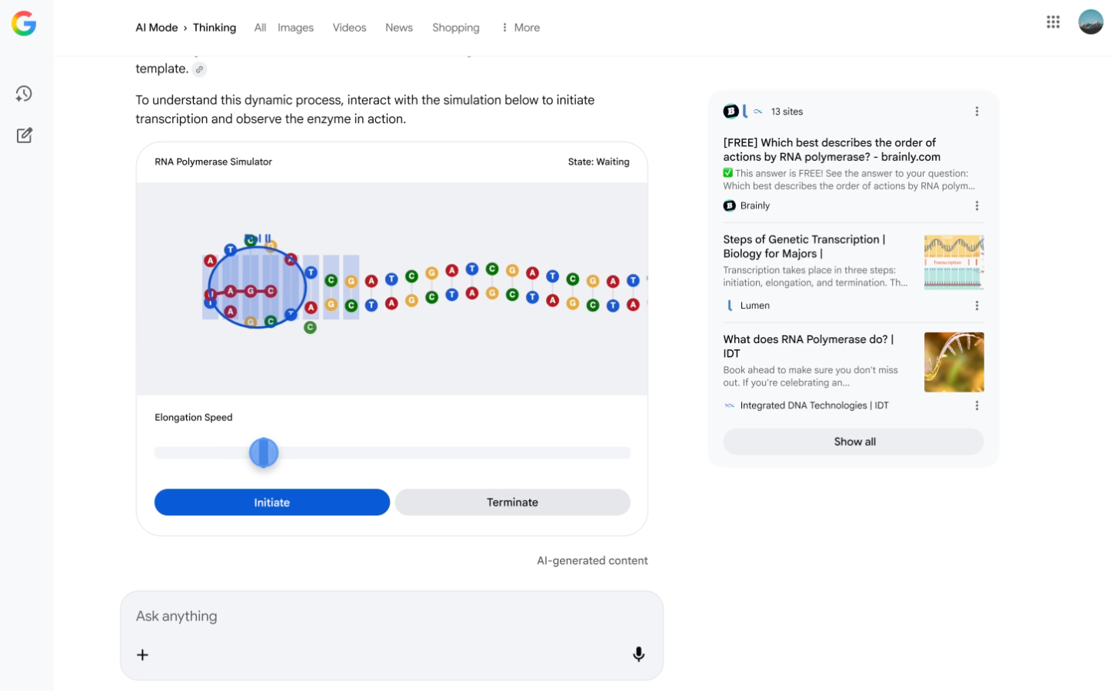Viewport: 1112px width, 691px height.
Task: Open the Google logo home link
Action: 24,24
